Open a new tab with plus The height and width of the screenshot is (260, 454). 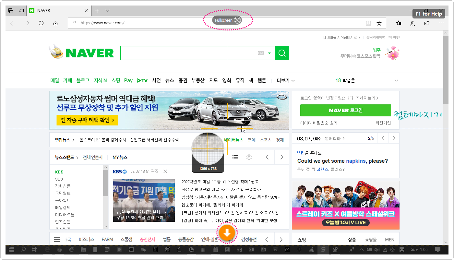(x=97, y=11)
